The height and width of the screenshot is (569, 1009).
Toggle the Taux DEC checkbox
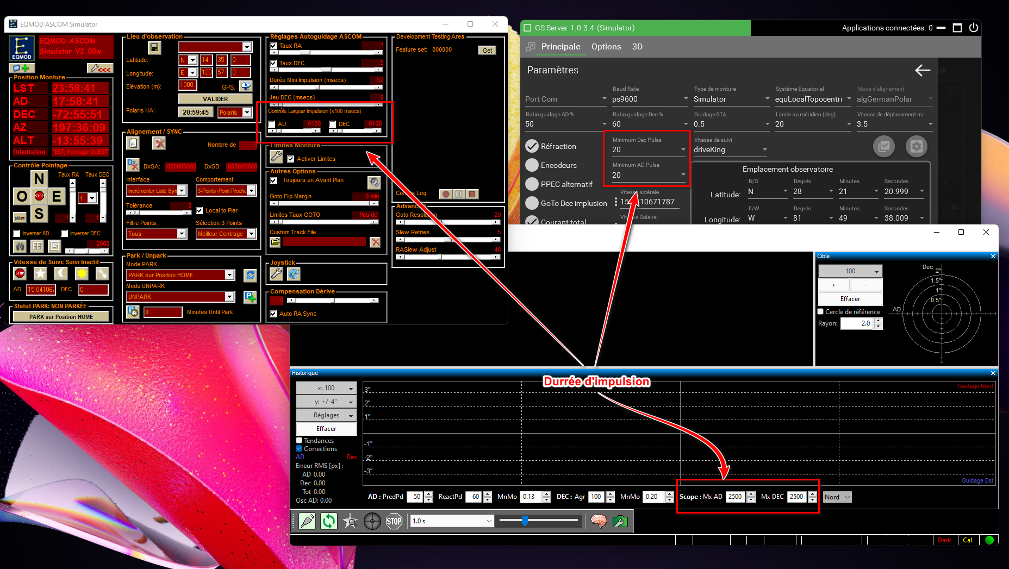pyautogui.click(x=273, y=64)
